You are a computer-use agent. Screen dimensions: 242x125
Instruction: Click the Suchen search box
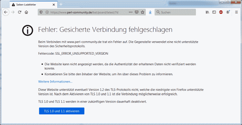175,12
